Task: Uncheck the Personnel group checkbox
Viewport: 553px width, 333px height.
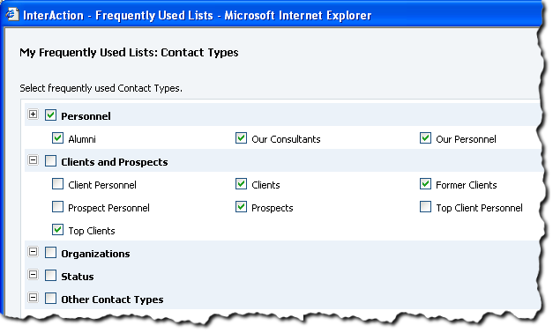Action: click(x=50, y=115)
